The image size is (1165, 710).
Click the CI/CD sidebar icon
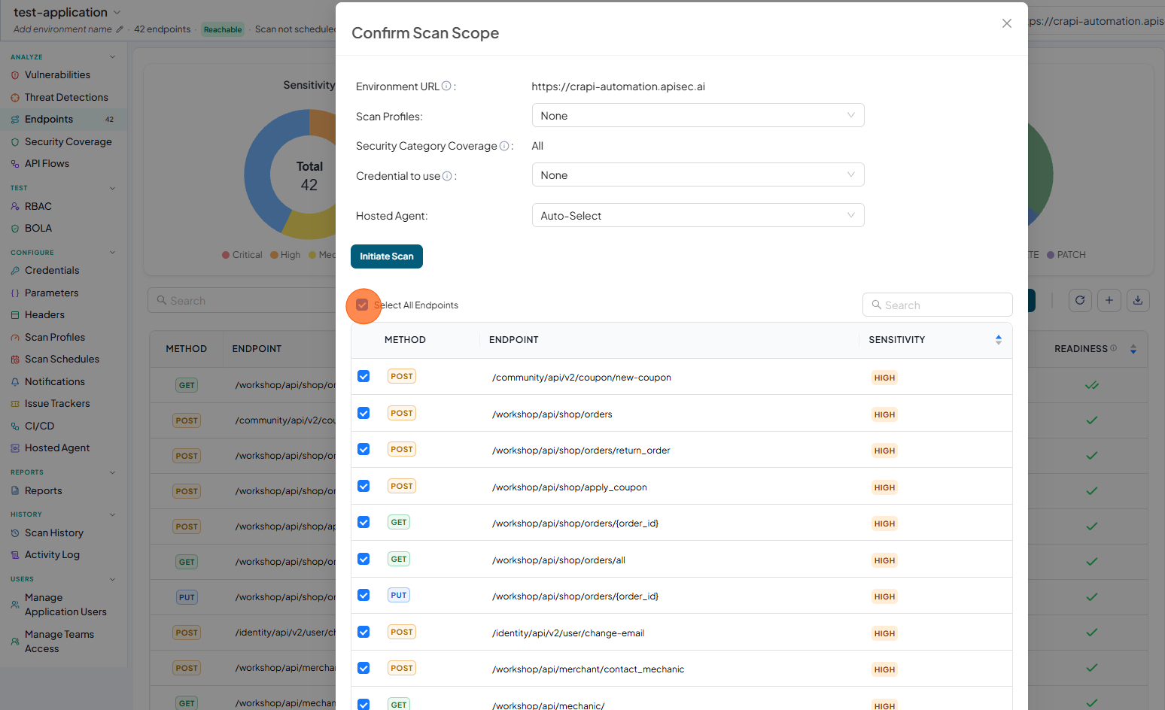[15, 426]
